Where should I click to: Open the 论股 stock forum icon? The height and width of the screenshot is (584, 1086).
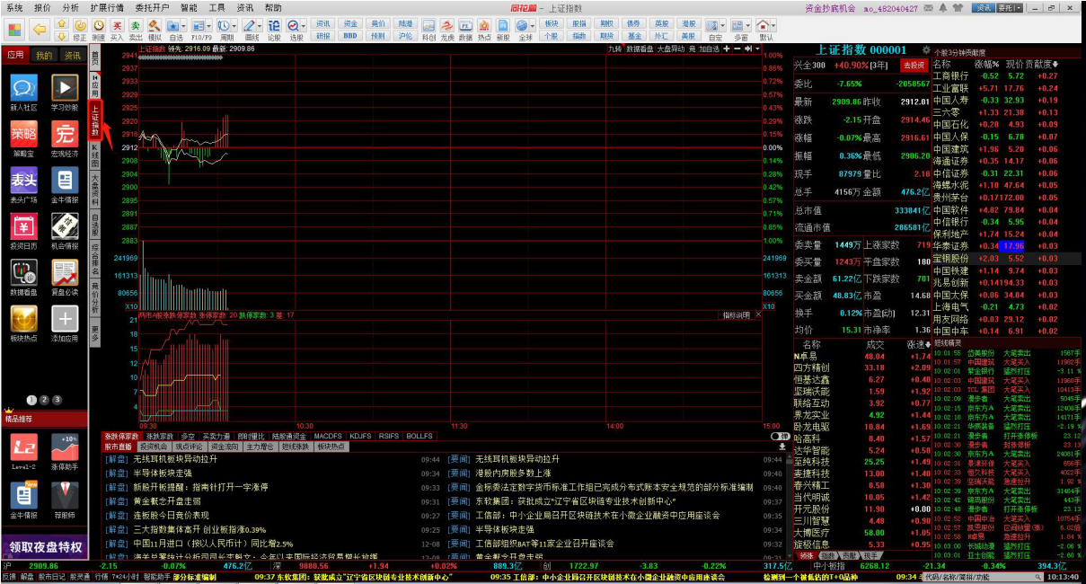[274, 30]
